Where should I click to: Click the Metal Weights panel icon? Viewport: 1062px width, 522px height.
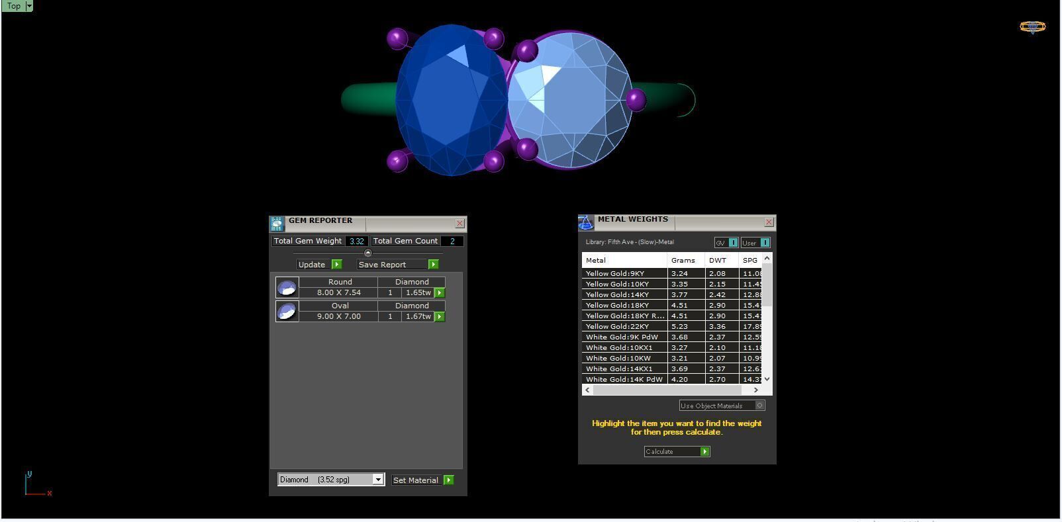coord(586,222)
